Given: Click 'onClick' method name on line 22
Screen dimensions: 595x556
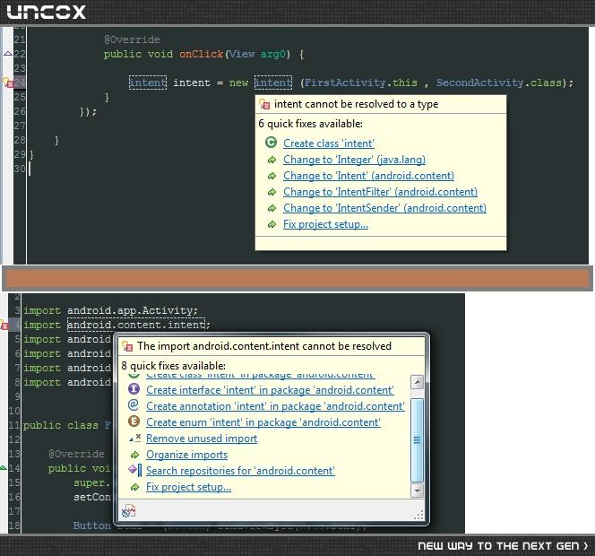Looking at the screenshot, I should point(201,54).
